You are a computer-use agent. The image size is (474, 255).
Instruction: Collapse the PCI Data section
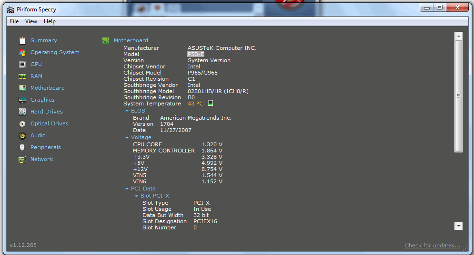coord(127,189)
